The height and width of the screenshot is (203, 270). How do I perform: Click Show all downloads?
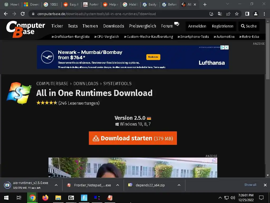(x=250, y=185)
